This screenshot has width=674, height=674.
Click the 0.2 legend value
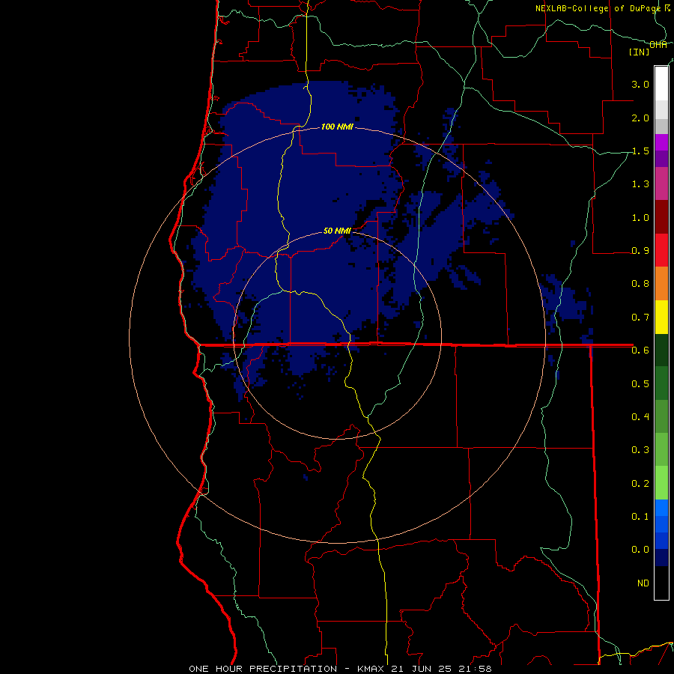[x=640, y=483]
